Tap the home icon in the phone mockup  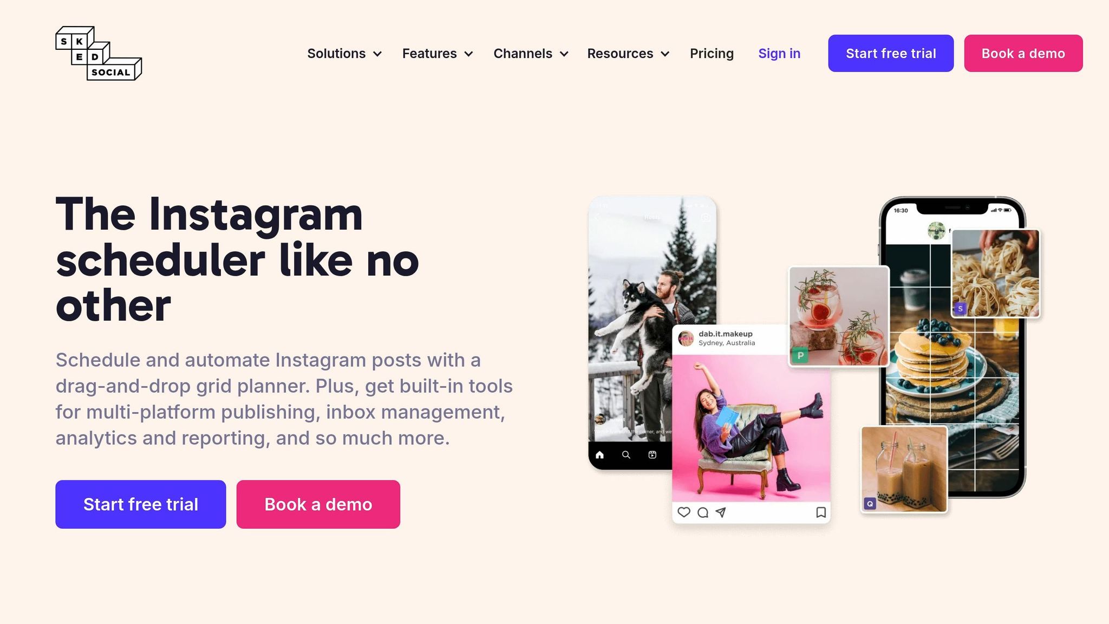pos(599,455)
